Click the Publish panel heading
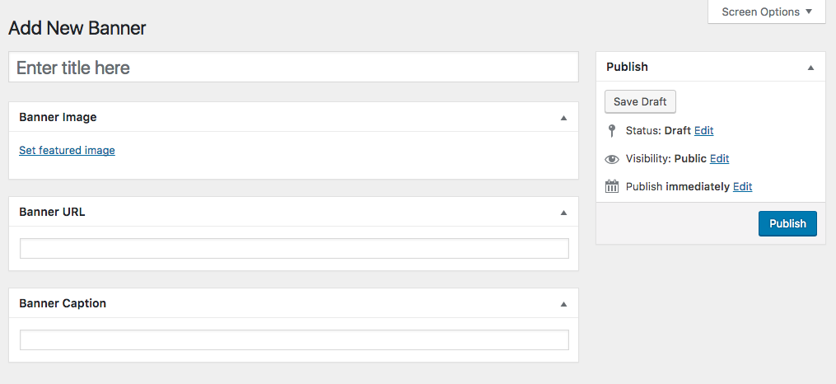 pos(627,67)
